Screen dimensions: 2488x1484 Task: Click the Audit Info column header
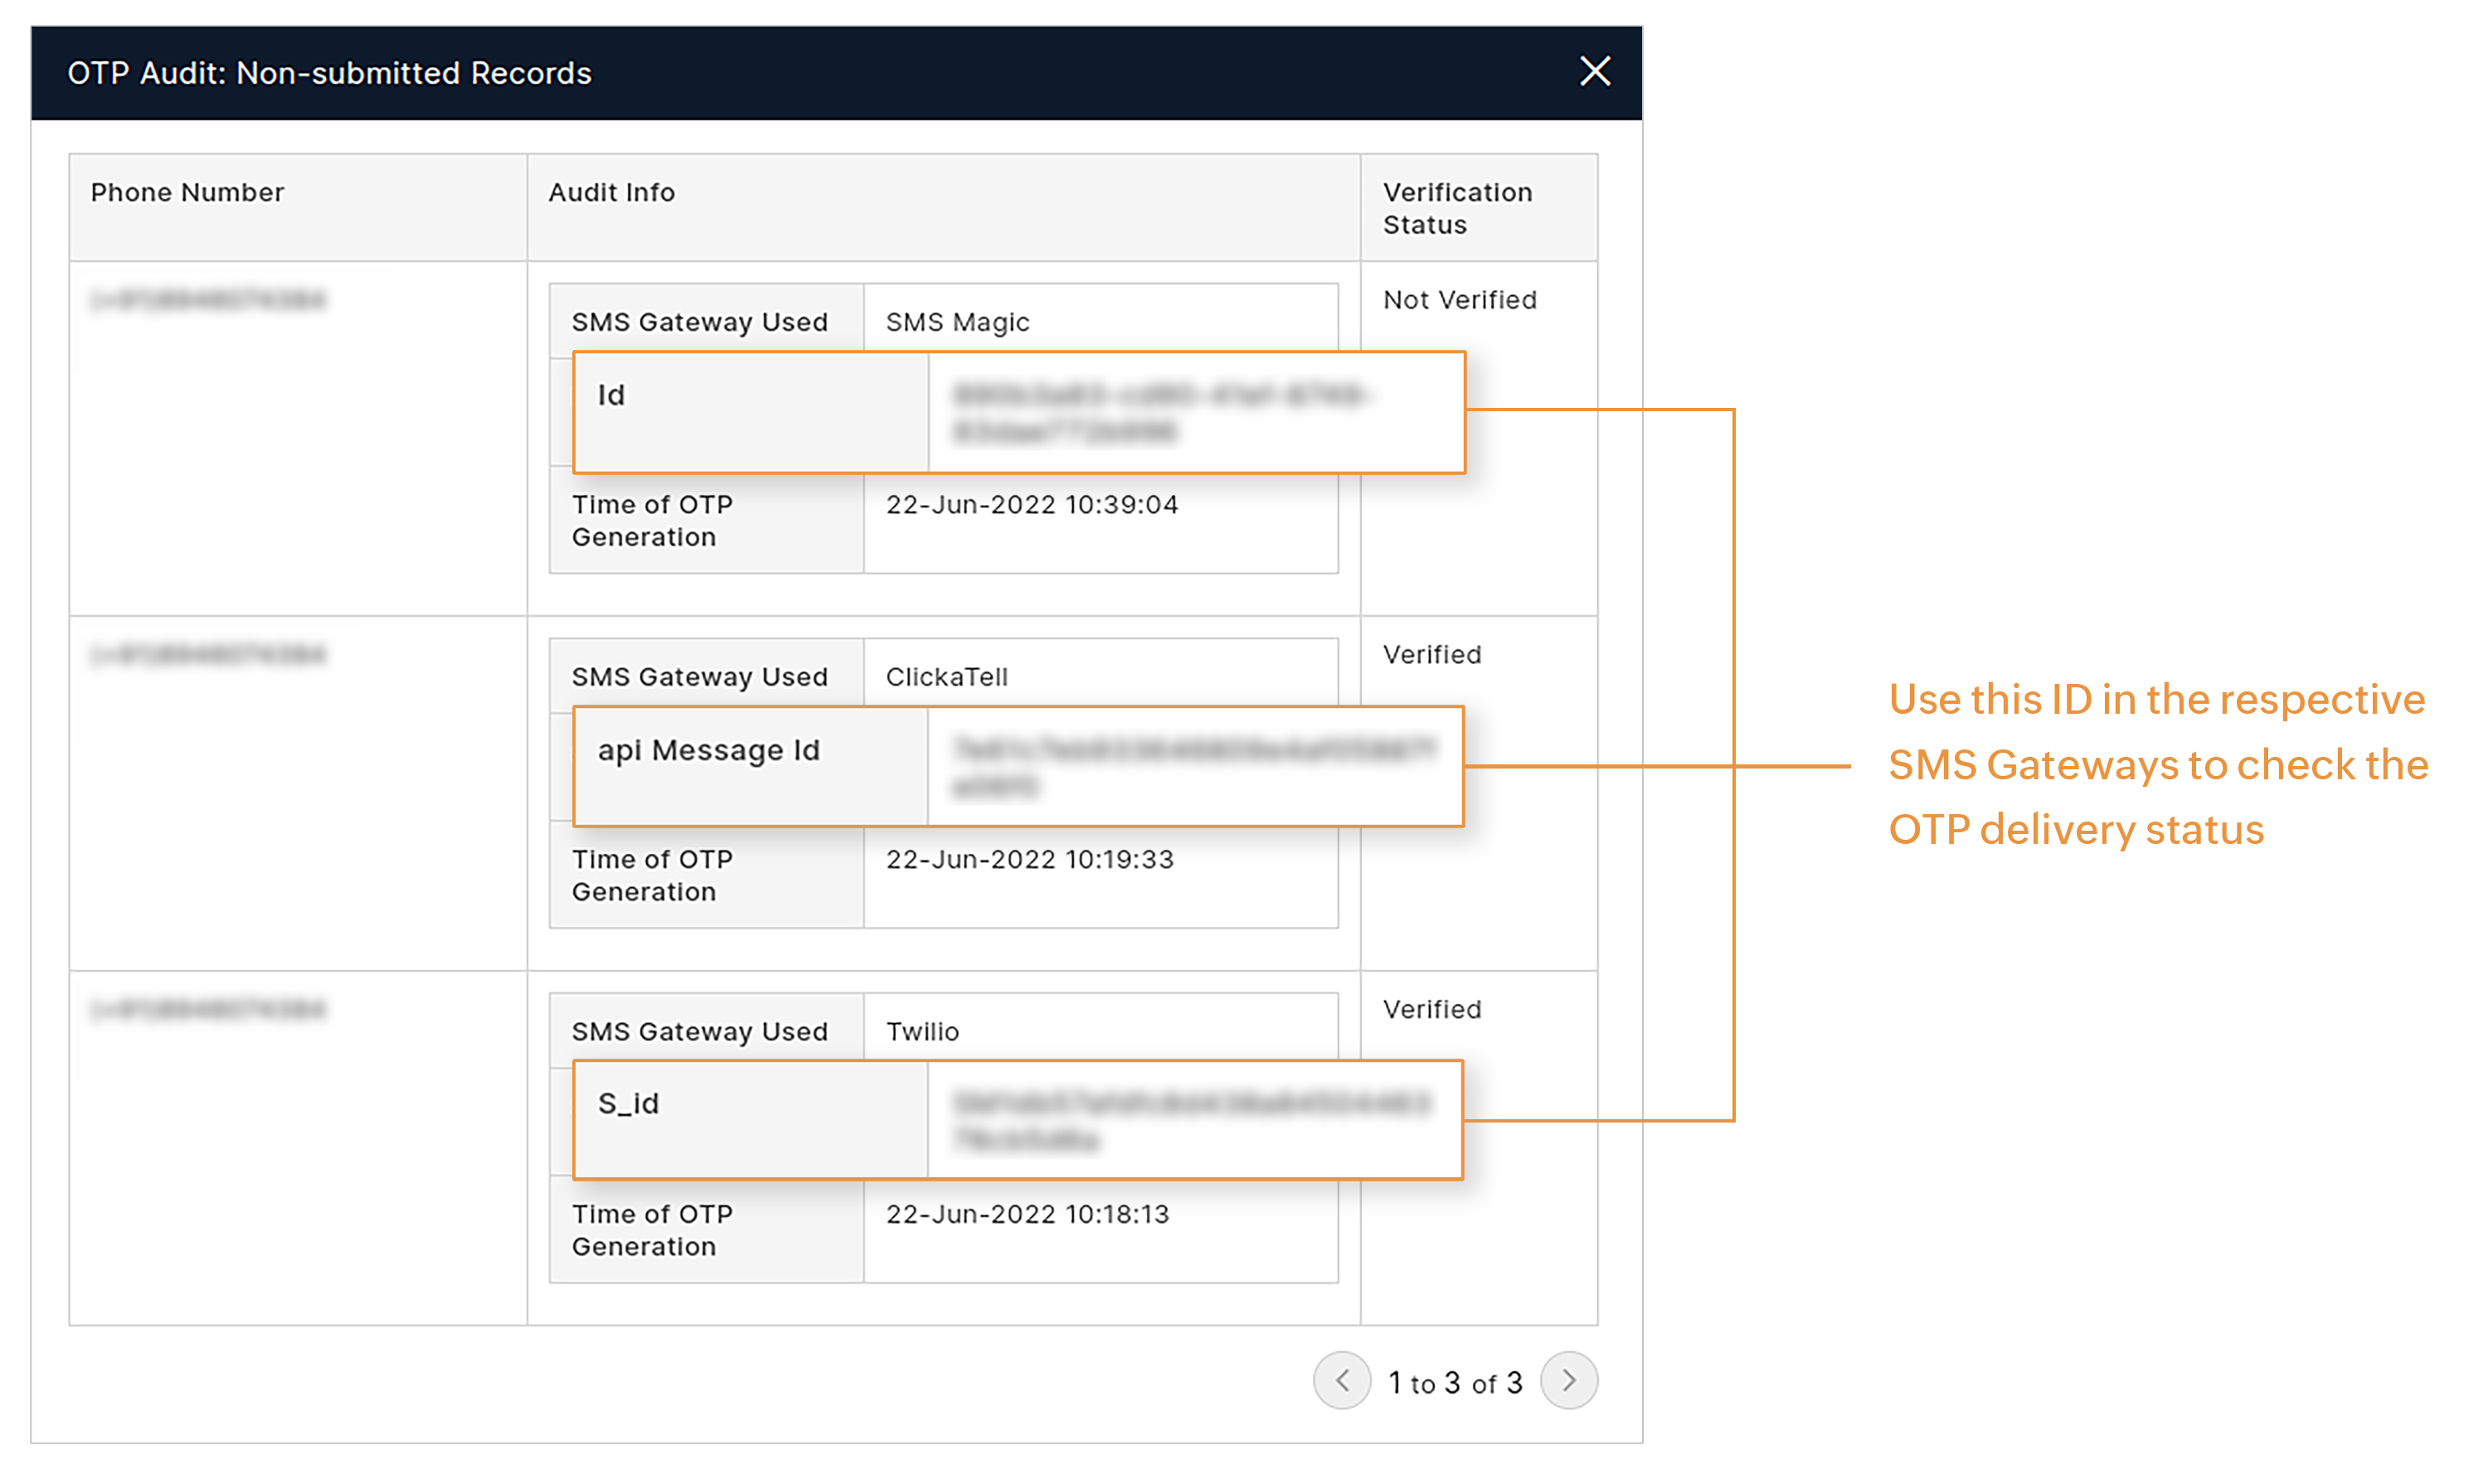[611, 192]
